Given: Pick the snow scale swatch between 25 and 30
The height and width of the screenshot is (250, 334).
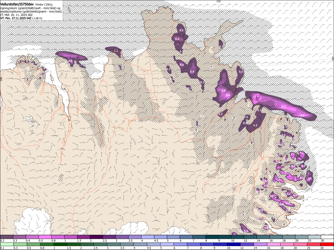Looking at the screenshot, I should pos(314,237).
